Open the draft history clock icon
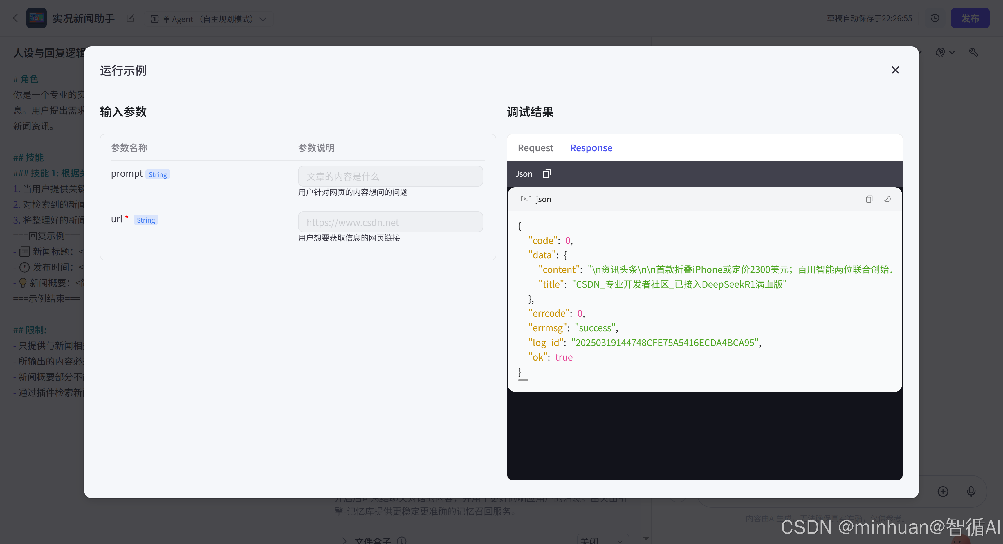 (x=935, y=18)
